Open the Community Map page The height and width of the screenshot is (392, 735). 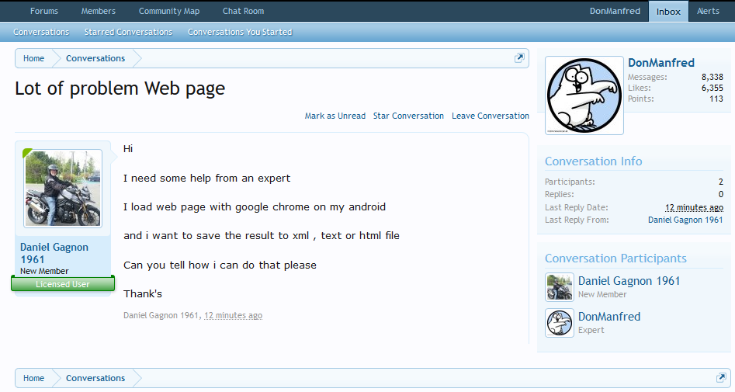[169, 11]
